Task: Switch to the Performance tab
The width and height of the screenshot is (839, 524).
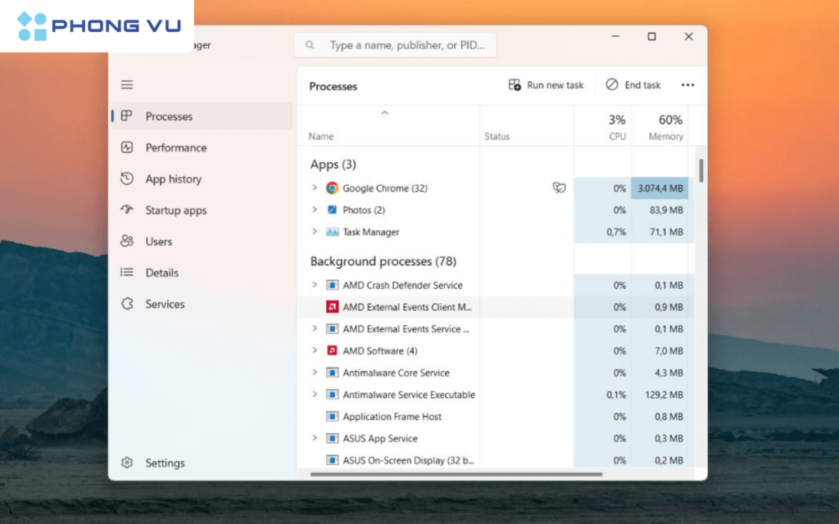Action: (175, 148)
